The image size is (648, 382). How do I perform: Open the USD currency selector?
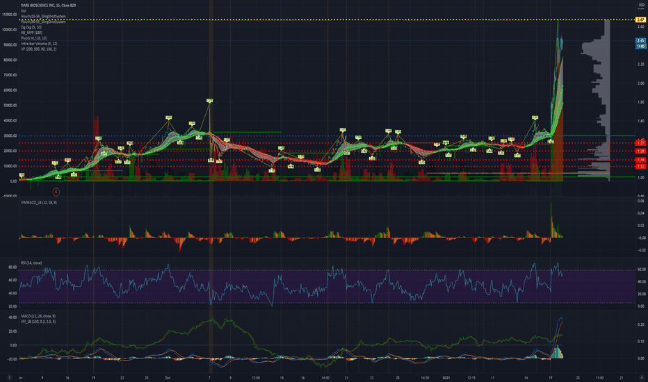641,6
